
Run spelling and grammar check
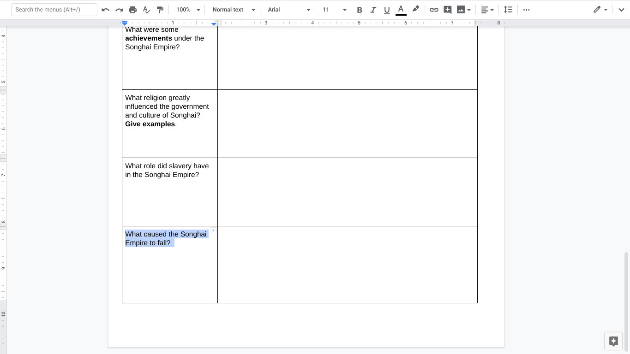pyautogui.click(x=146, y=10)
